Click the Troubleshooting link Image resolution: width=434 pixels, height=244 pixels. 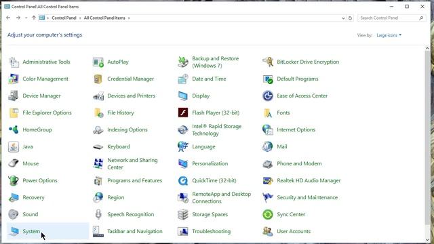click(211, 231)
